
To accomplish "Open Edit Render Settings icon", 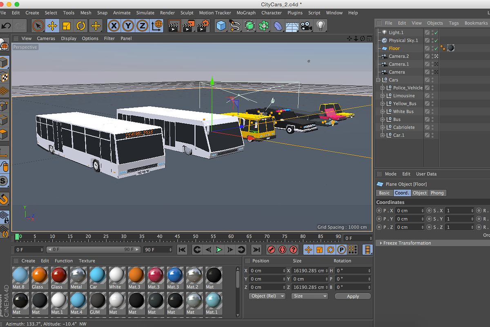I will pyautogui.click(x=203, y=26).
